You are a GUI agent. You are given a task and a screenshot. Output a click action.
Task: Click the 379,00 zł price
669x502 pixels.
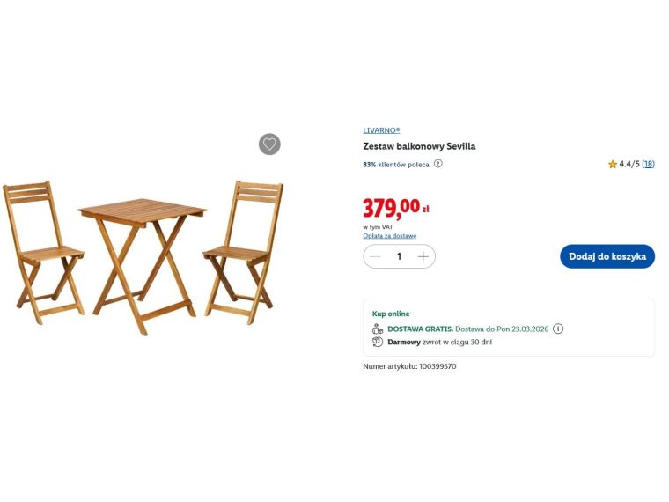(395, 208)
